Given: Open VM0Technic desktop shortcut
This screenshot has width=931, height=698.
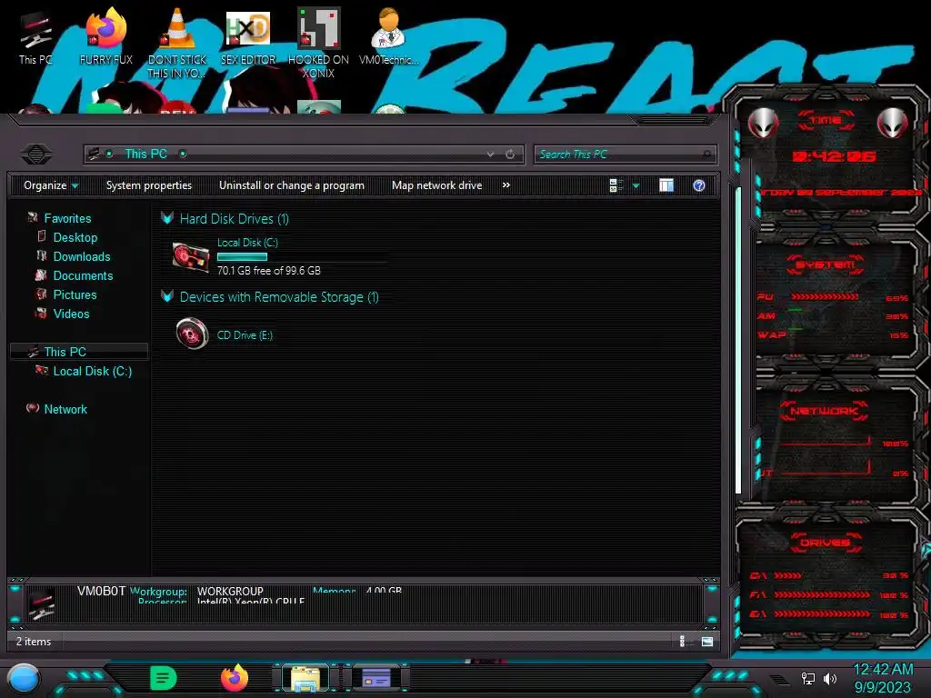Looking at the screenshot, I should [x=389, y=36].
